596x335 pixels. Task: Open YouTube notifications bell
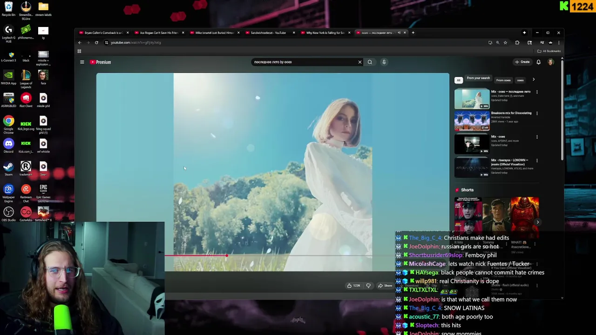[x=538, y=62]
